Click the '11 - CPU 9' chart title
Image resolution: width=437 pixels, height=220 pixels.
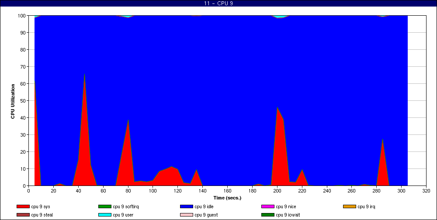click(218, 3)
